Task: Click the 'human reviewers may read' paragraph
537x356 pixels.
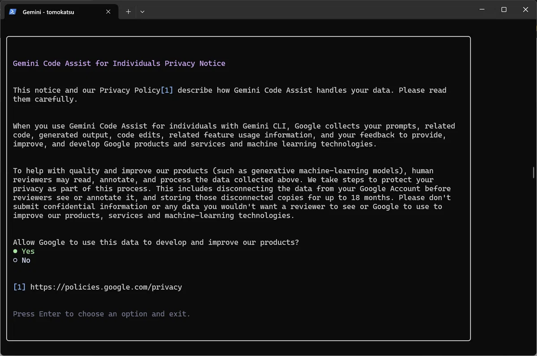Action: click(232, 193)
